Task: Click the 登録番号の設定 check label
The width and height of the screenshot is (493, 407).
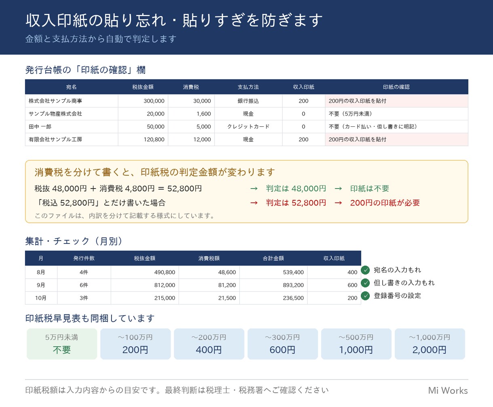Action: pos(397,296)
